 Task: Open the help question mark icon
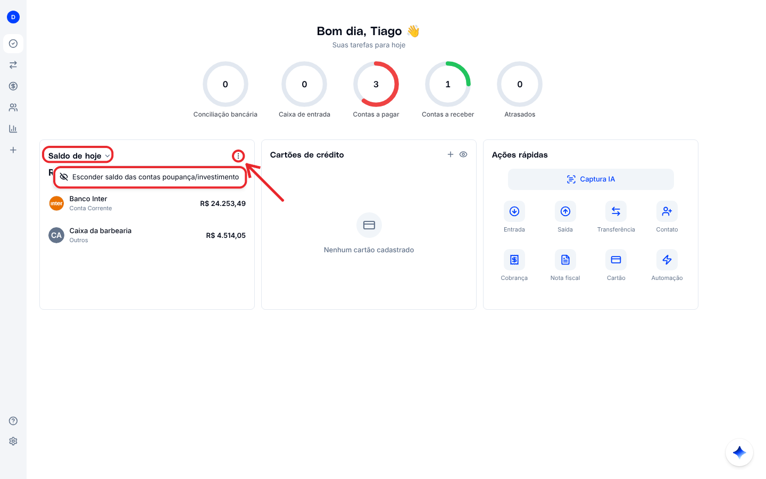coord(13,421)
